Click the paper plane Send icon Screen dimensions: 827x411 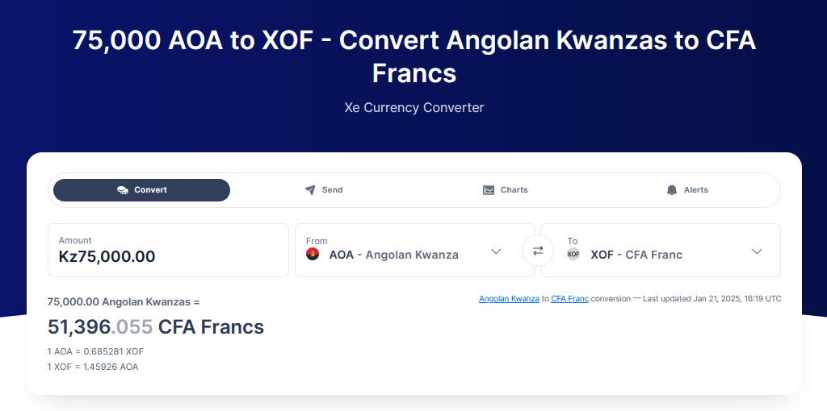point(310,190)
